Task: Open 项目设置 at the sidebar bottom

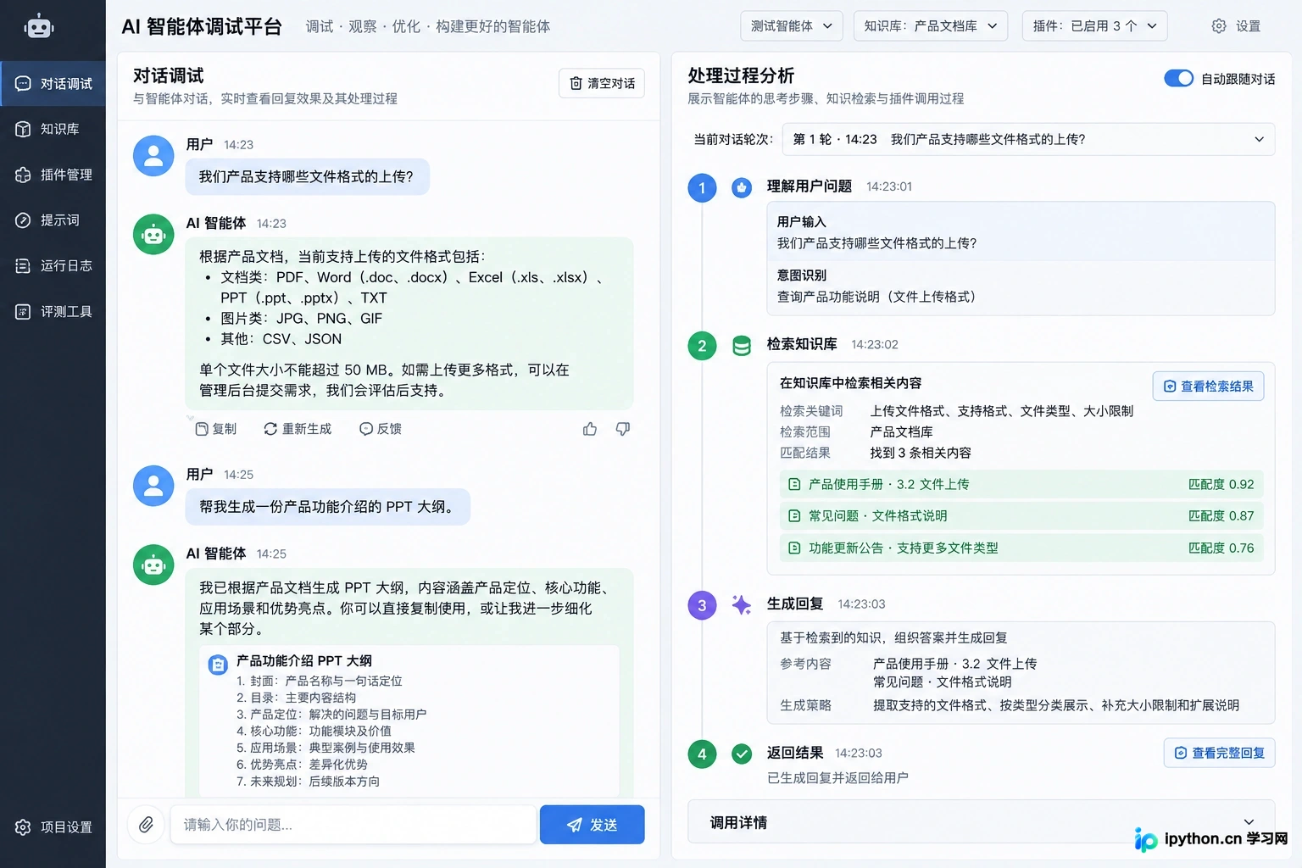Action: coord(53,826)
